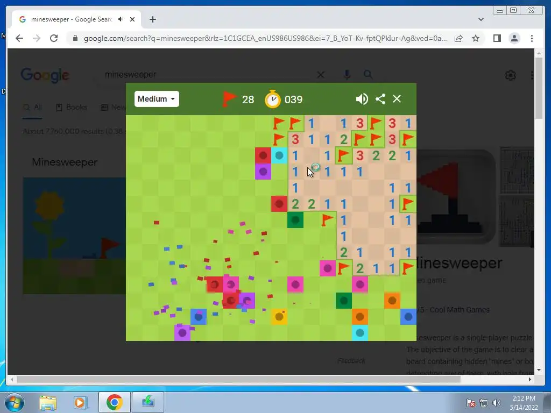Open Chrome profile avatar menu
The height and width of the screenshot is (413, 551).
tap(514, 38)
